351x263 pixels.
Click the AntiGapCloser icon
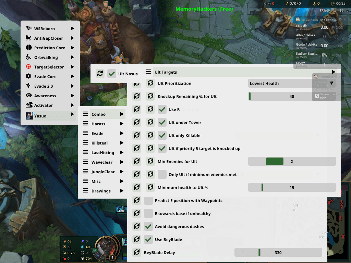(x=28, y=38)
